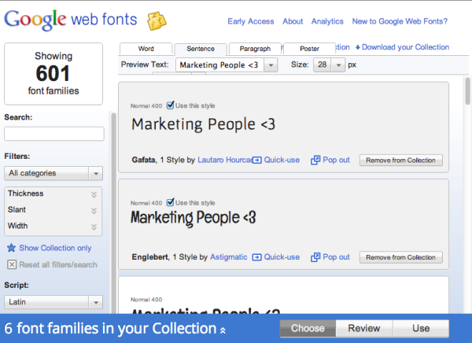The width and height of the screenshot is (472, 343).
Task: Click the Search input field
Action: coord(54,134)
